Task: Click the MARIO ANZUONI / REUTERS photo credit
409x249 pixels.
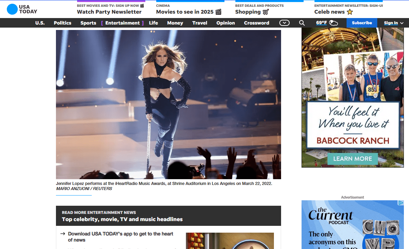Action: click(x=84, y=189)
